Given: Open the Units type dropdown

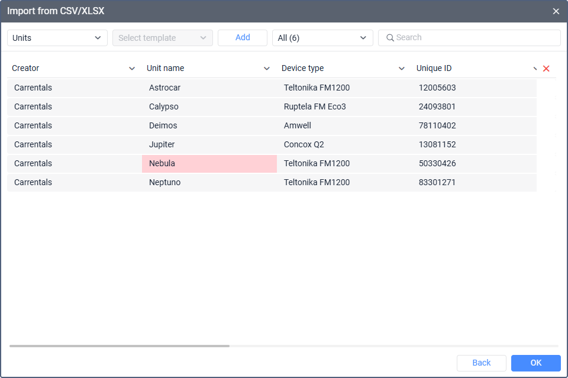Looking at the screenshot, I should click(x=57, y=38).
